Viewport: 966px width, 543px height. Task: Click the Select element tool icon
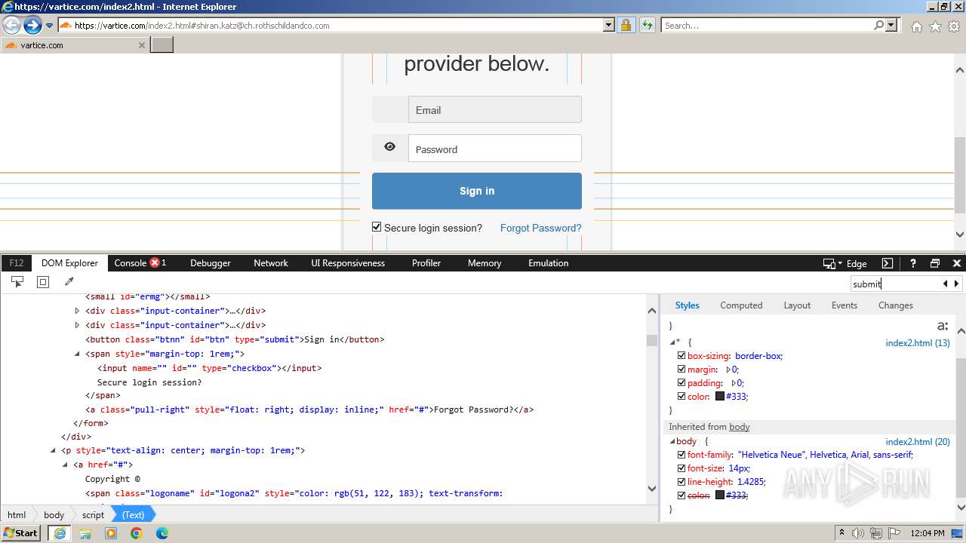pyautogui.click(x=17, y=281)
